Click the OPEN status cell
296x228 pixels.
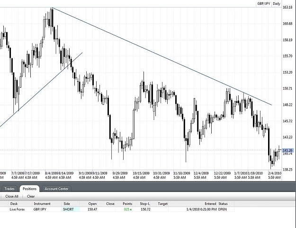pyautogui.click(x=223, y=210)
